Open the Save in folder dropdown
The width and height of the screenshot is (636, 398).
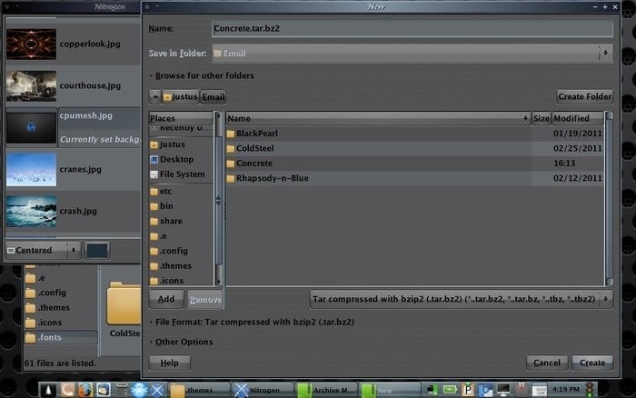point(412,53)
